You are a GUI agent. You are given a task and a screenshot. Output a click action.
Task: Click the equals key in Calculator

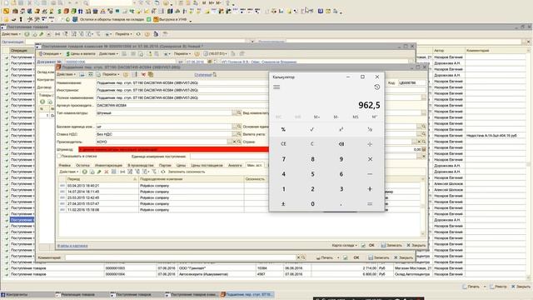point(370,203)
